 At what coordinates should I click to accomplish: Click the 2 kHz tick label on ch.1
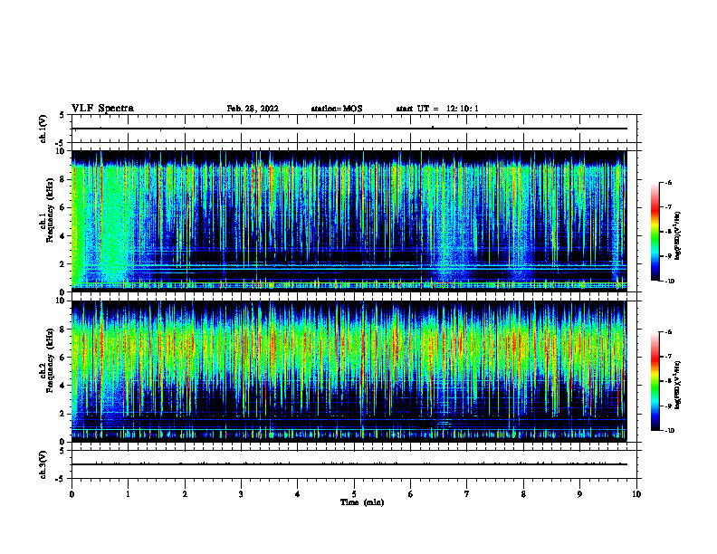pyautogui.click(x=62, y=264)
